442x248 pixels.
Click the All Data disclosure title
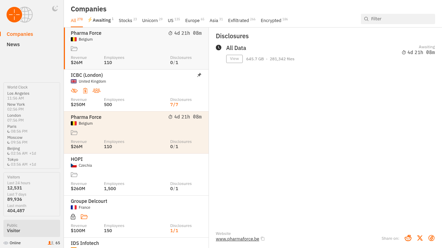236,48
